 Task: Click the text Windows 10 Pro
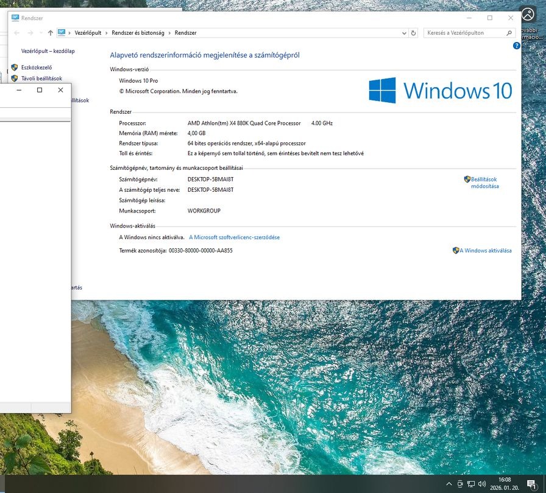point(138,81)
